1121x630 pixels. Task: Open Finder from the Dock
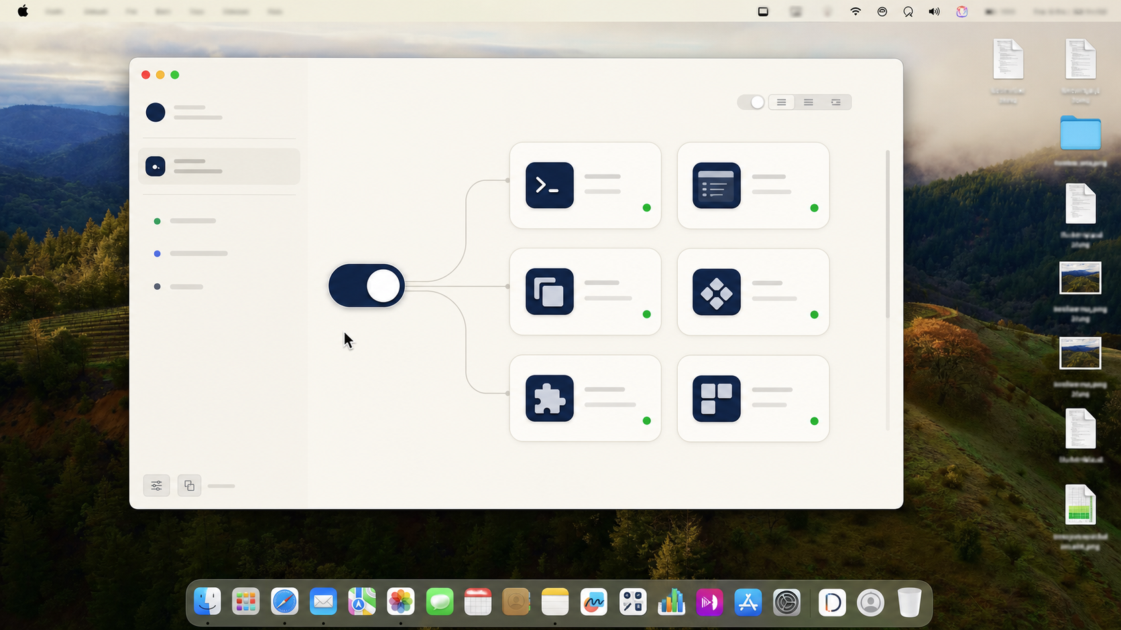tap(208, 602)
